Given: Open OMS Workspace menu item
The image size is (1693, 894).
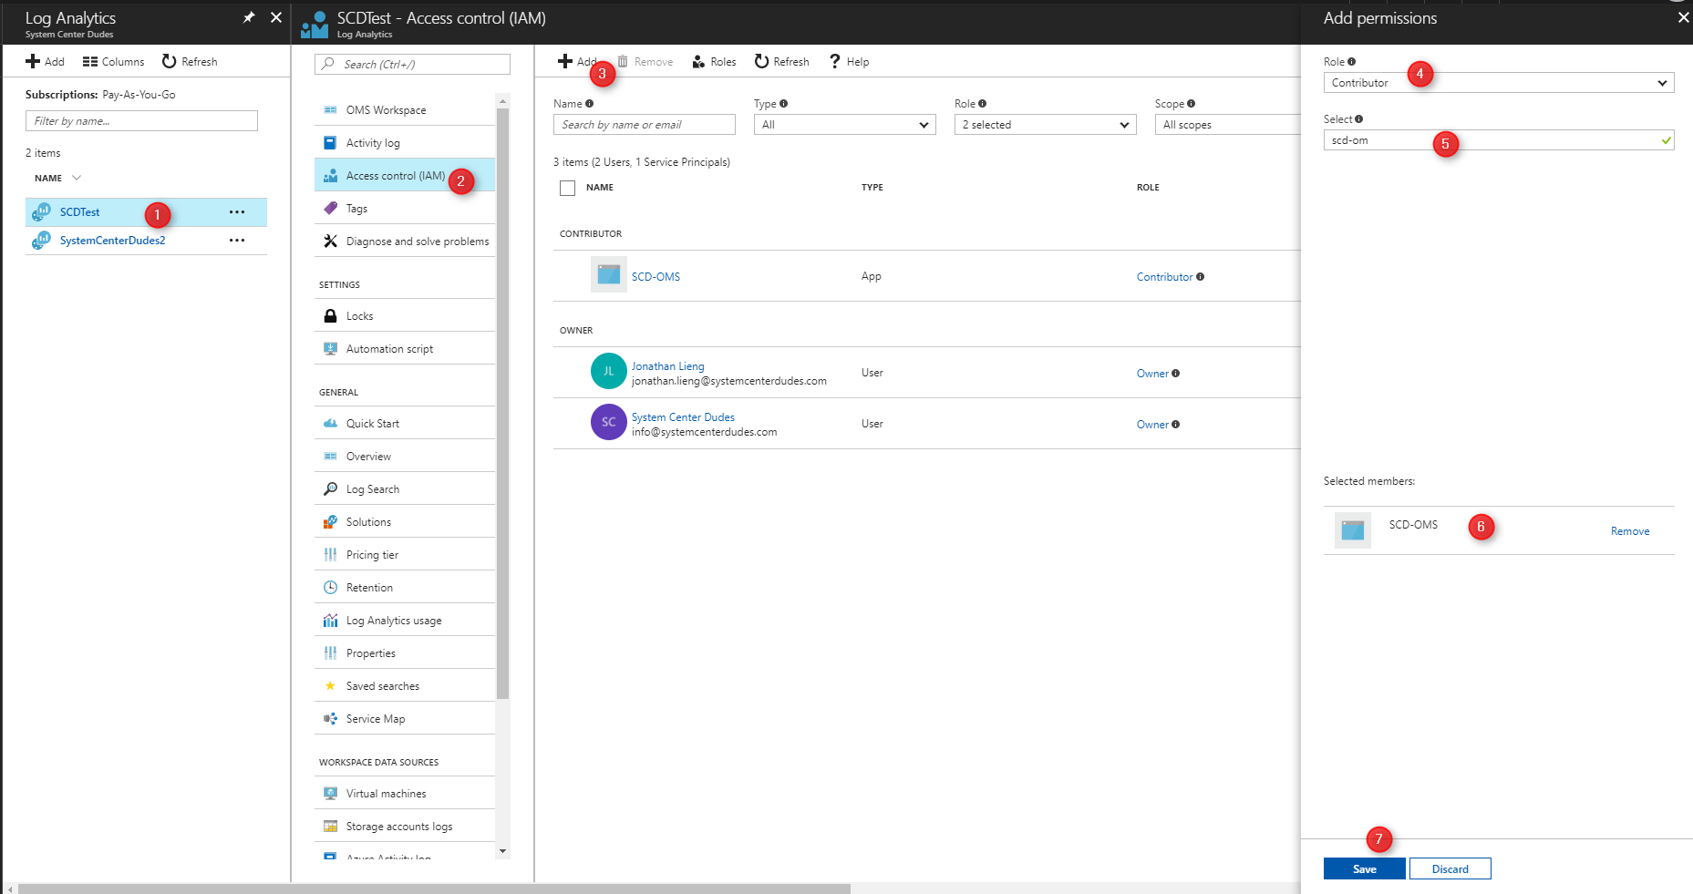Looking at the screenshot, I should pos(405,110).
